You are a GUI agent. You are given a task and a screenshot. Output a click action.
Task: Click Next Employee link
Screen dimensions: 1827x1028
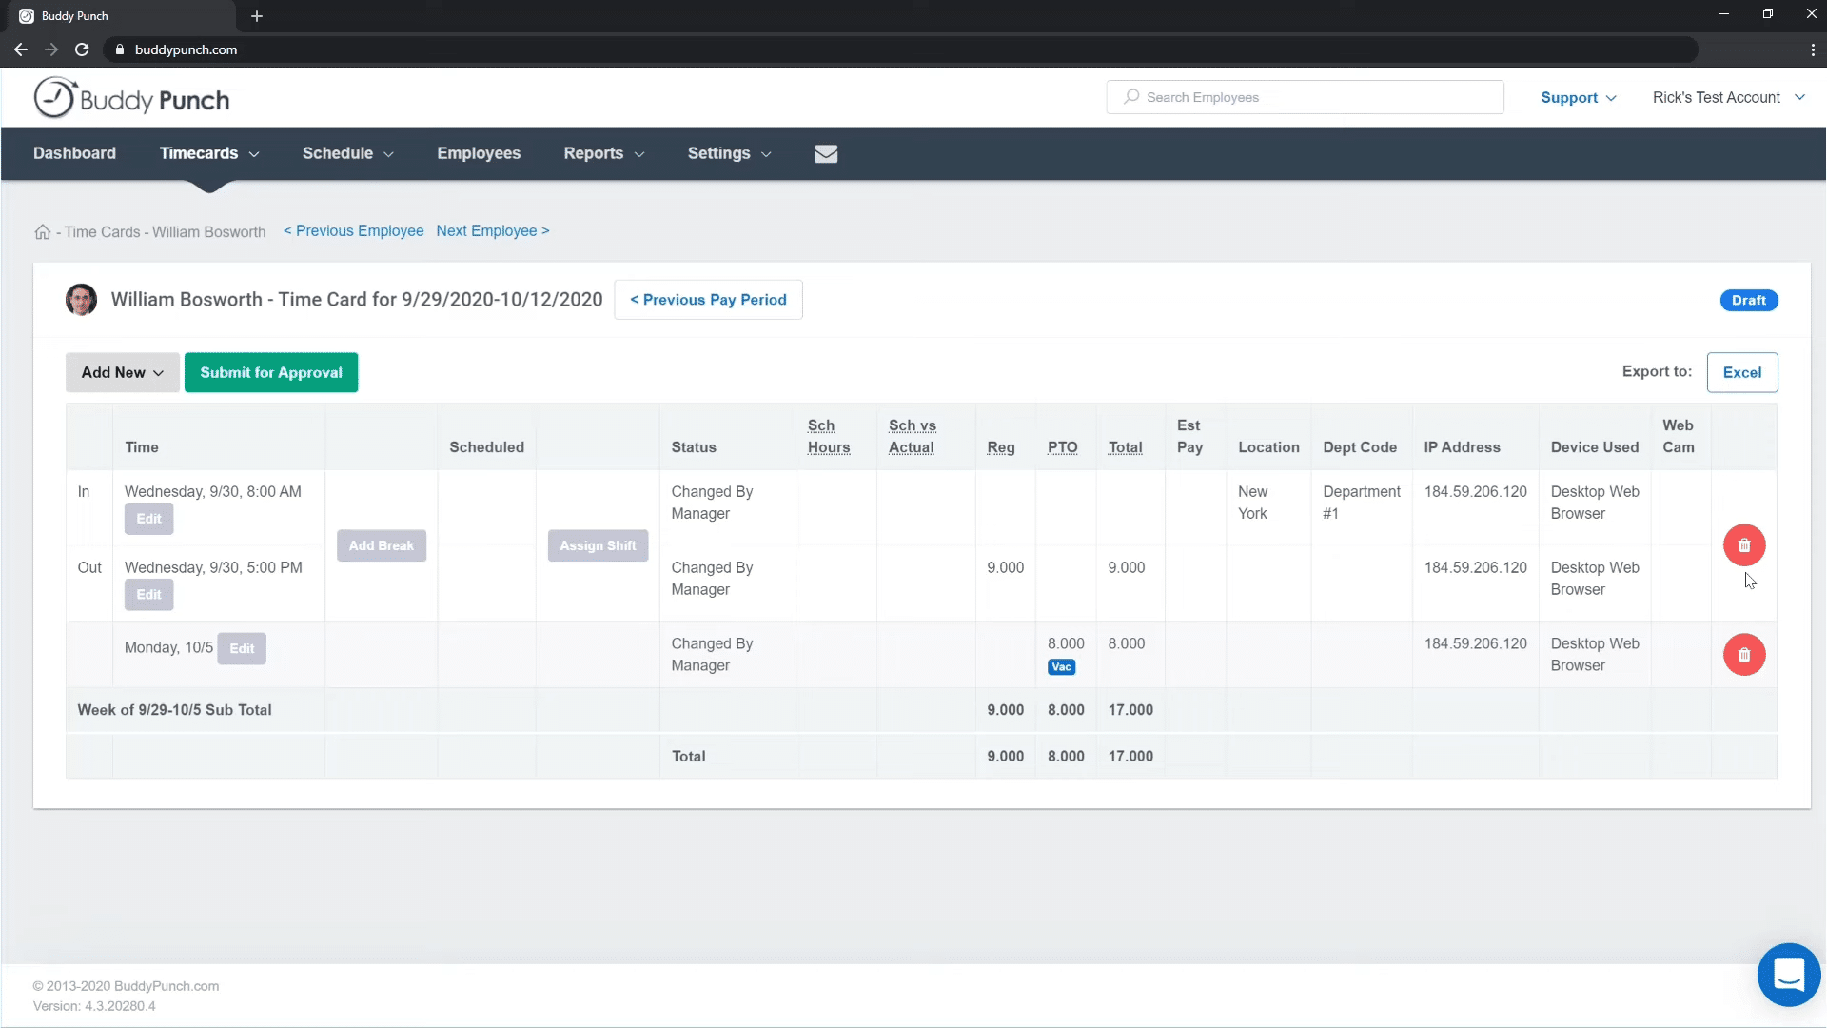tap(493, 231)
